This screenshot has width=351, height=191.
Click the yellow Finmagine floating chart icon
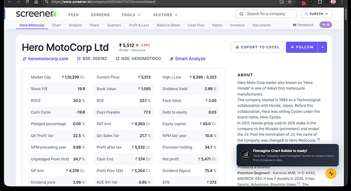click(x=331, y=173)
